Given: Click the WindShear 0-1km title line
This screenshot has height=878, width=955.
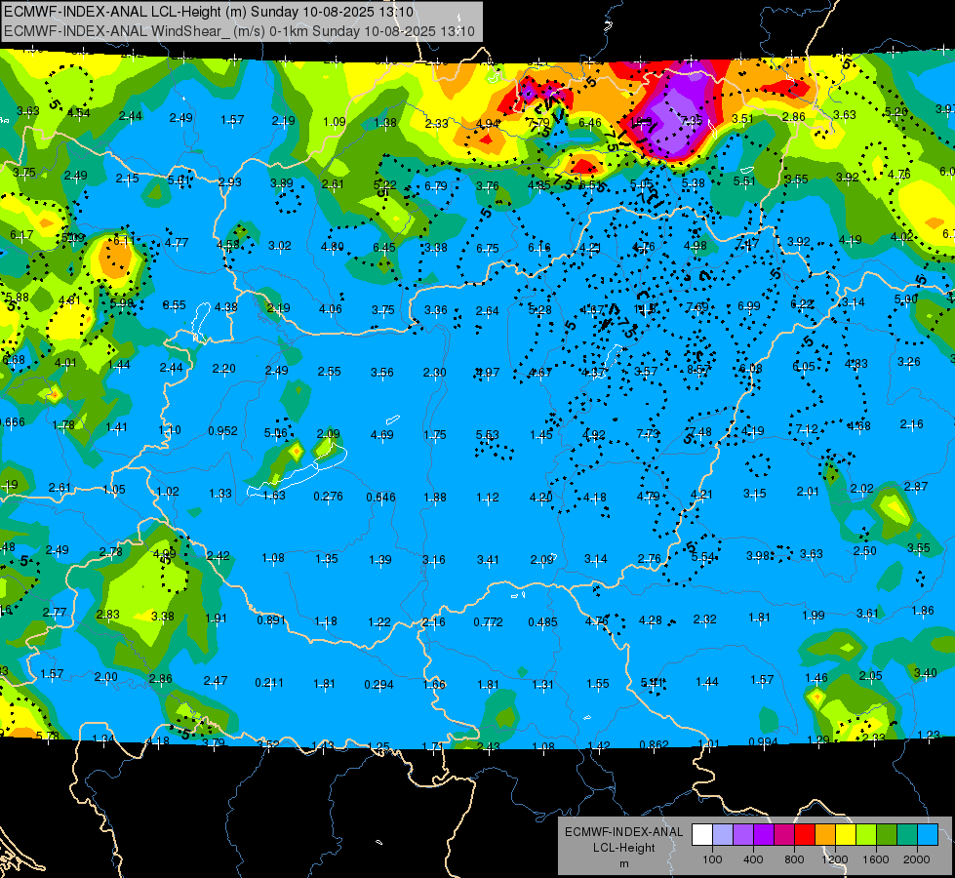Looking at the screenshot, I should (239, 31).
